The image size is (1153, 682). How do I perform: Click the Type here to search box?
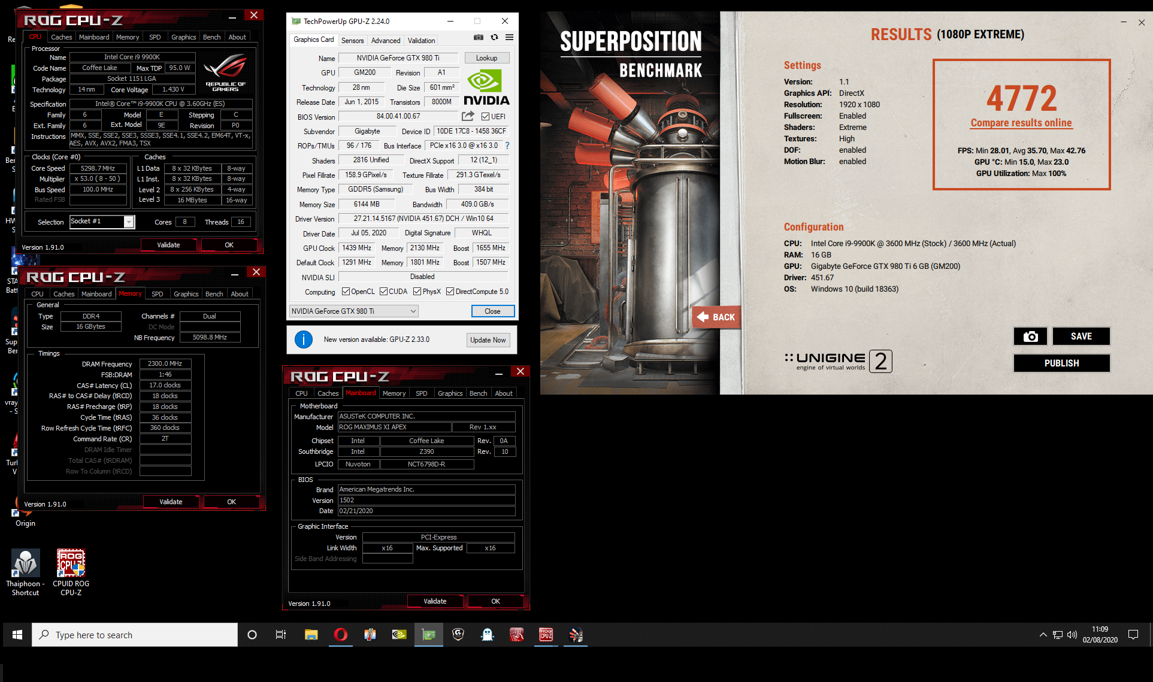click(x=135, y=635)
